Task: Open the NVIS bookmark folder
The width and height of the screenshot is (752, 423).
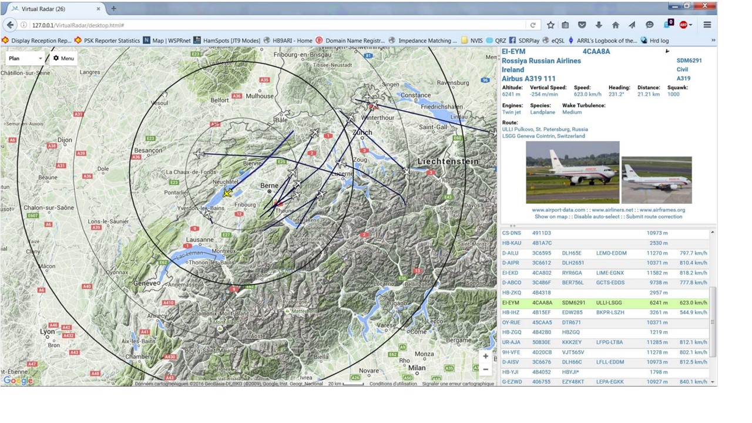Action: click(472, 41)
